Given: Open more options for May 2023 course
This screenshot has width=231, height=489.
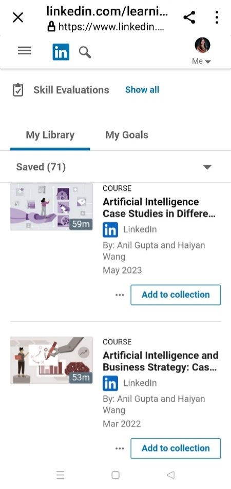Looking at the screenshot, I should coord(120,295).
